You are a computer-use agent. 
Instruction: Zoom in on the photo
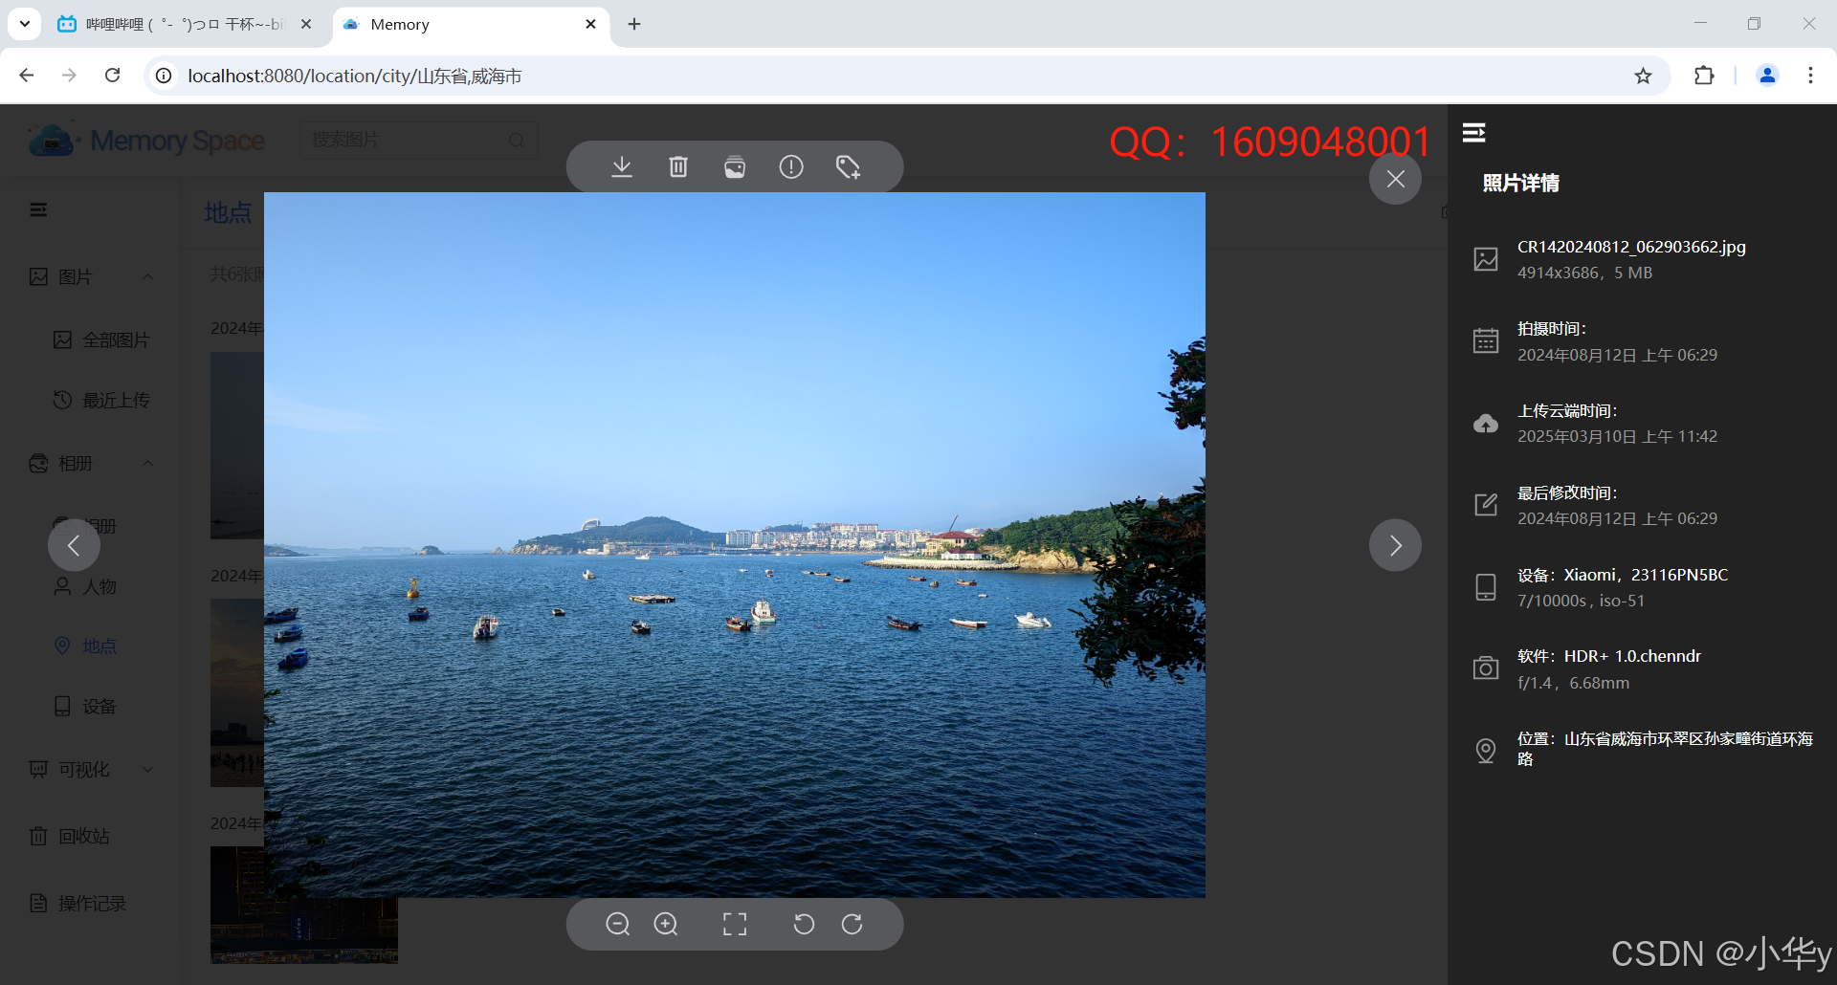tap(666, 924)
